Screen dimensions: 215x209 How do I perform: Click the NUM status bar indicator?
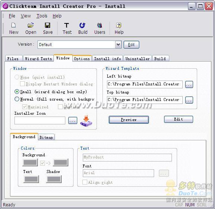[x=190, y=205]
